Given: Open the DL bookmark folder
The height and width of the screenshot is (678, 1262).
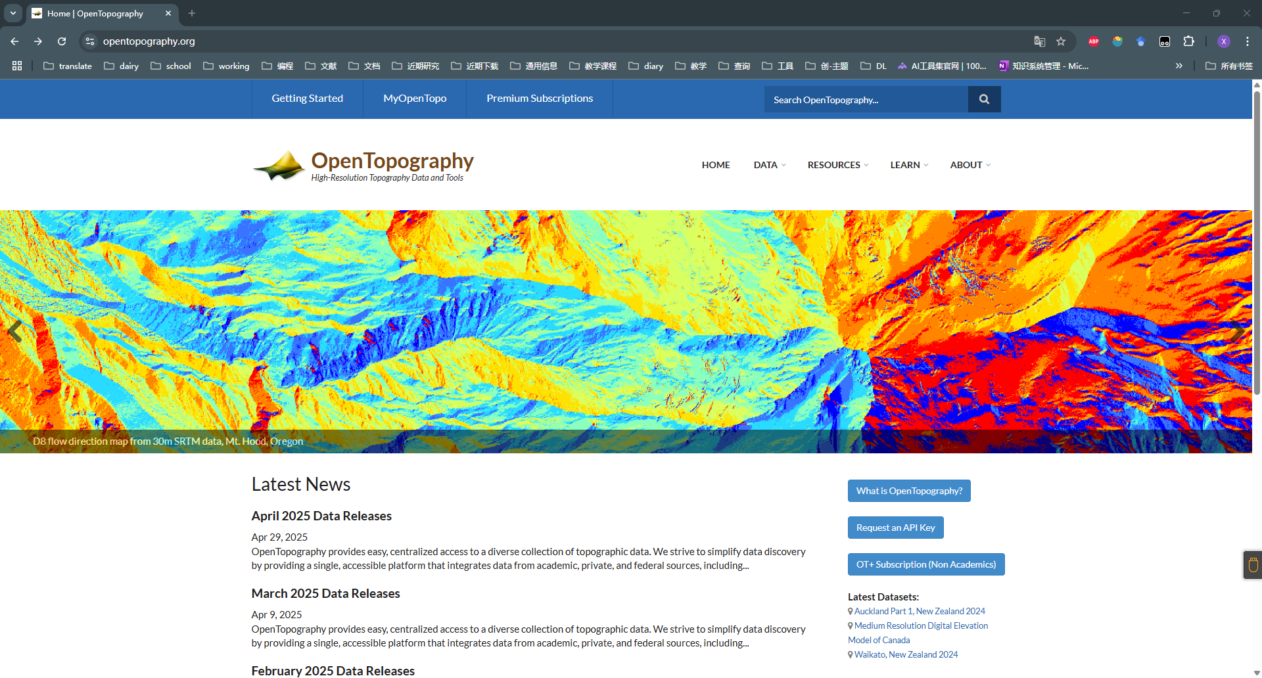Looking at the screenshot, I should pos(874,66).
